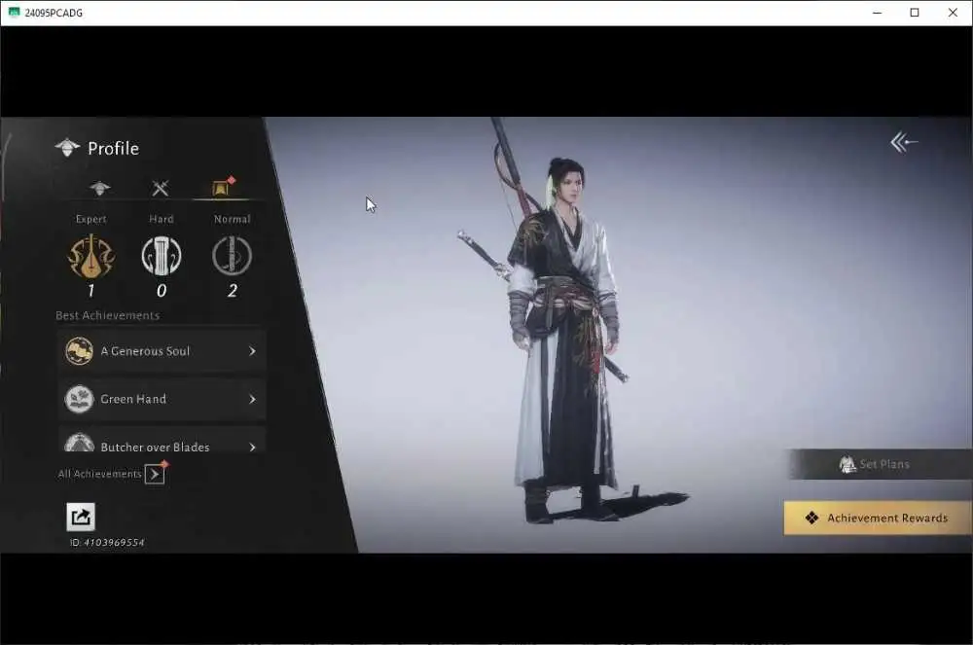Select the Normal medal icon
Viewport: 973px width, 645px height.
tap(233, 256)
